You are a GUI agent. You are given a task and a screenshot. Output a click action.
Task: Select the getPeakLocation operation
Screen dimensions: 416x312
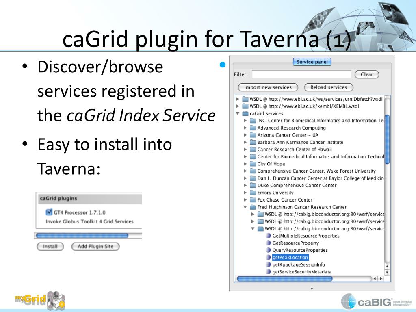290,257
